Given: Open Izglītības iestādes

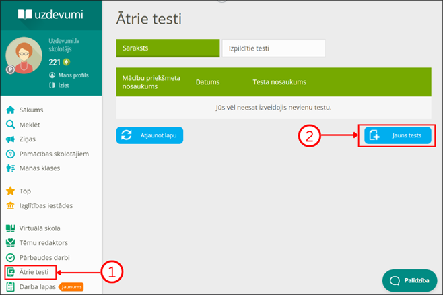Looking at the screenshot, I should [46, 205].
